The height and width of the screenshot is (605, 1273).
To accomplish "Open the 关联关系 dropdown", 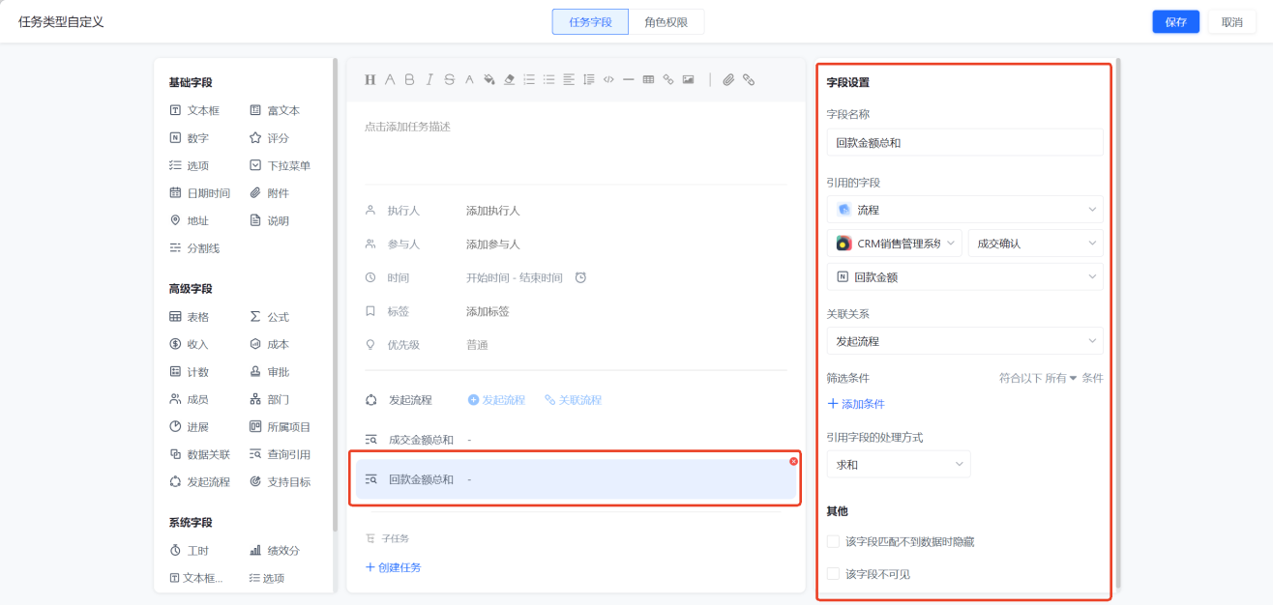I will (x=964, y=341).
